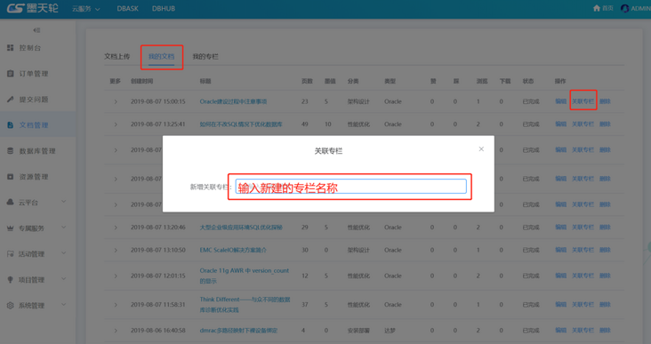Image resolution: width=651 pixels, height=344 pixels.
Task: Focus the 新增关联专栏 input field
Action: coord(350,187)
